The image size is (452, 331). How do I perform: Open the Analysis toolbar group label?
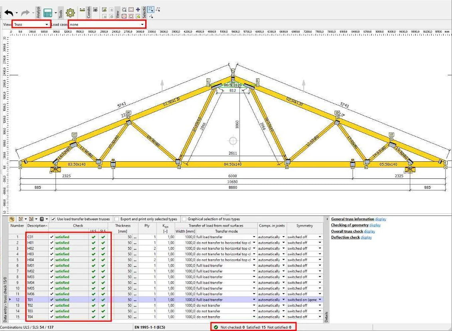(38, 12)
